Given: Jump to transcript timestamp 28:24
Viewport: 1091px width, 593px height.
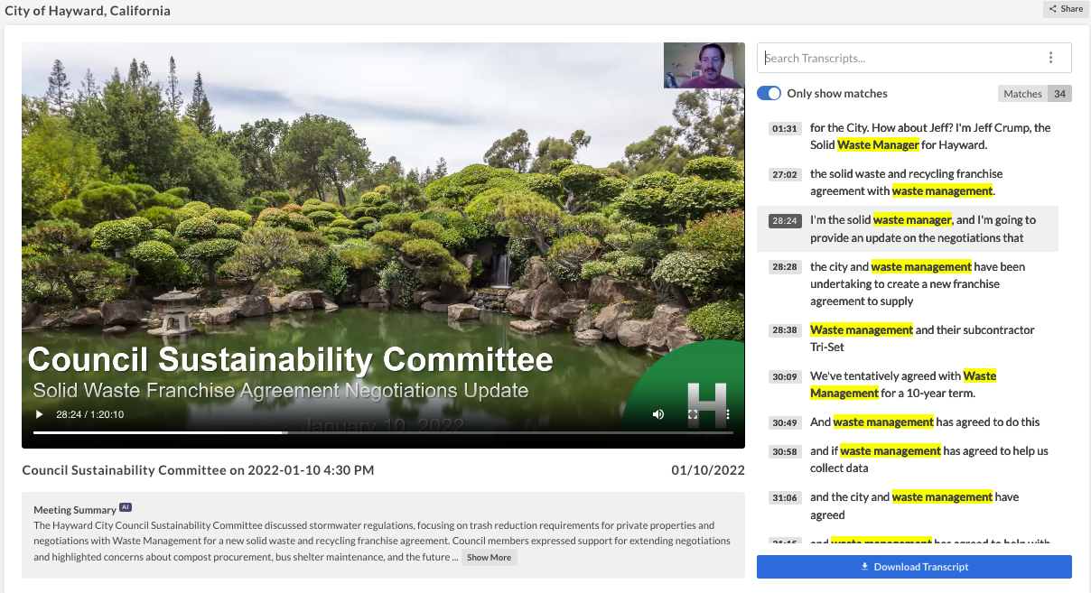Looking at the screenshot, I should click(784, 221).
